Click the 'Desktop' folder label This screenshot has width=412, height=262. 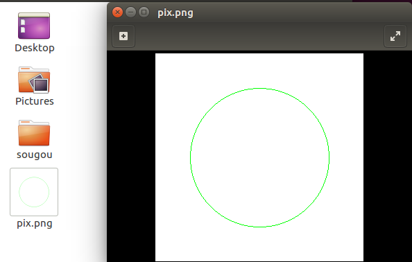(x=35, y=48)
